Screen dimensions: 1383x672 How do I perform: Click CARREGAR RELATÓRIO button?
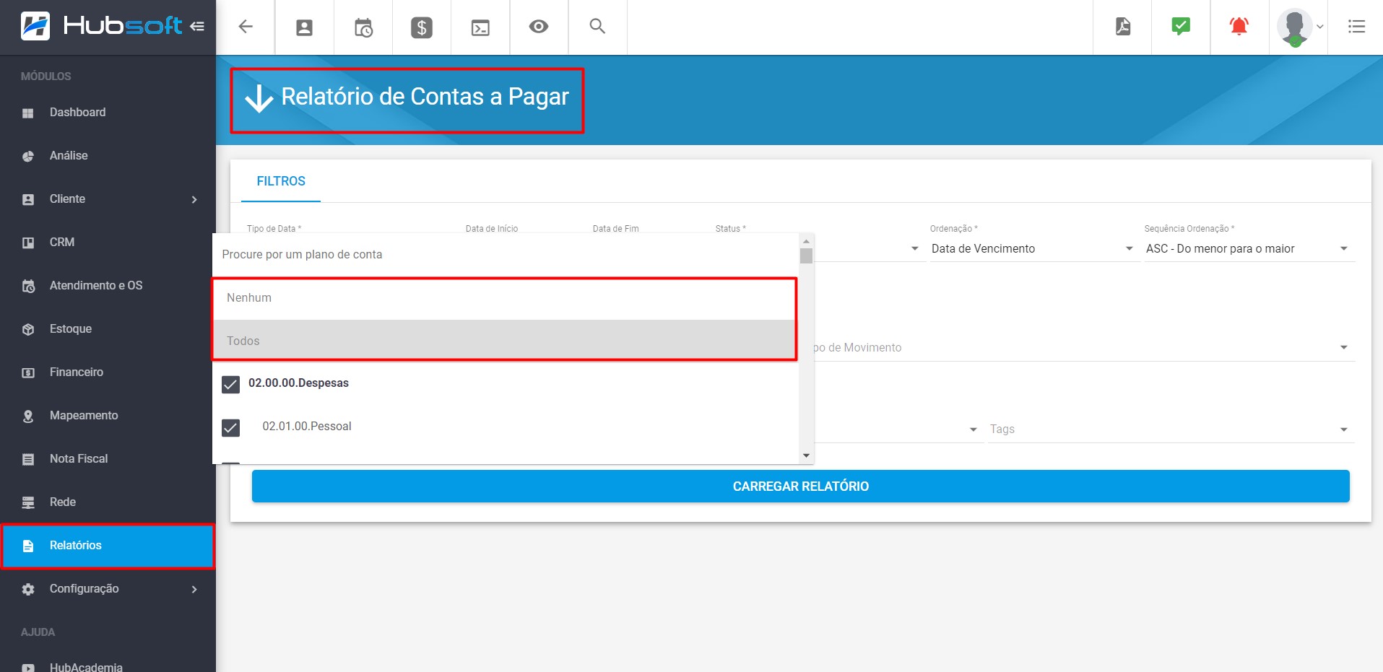point(800,486)
